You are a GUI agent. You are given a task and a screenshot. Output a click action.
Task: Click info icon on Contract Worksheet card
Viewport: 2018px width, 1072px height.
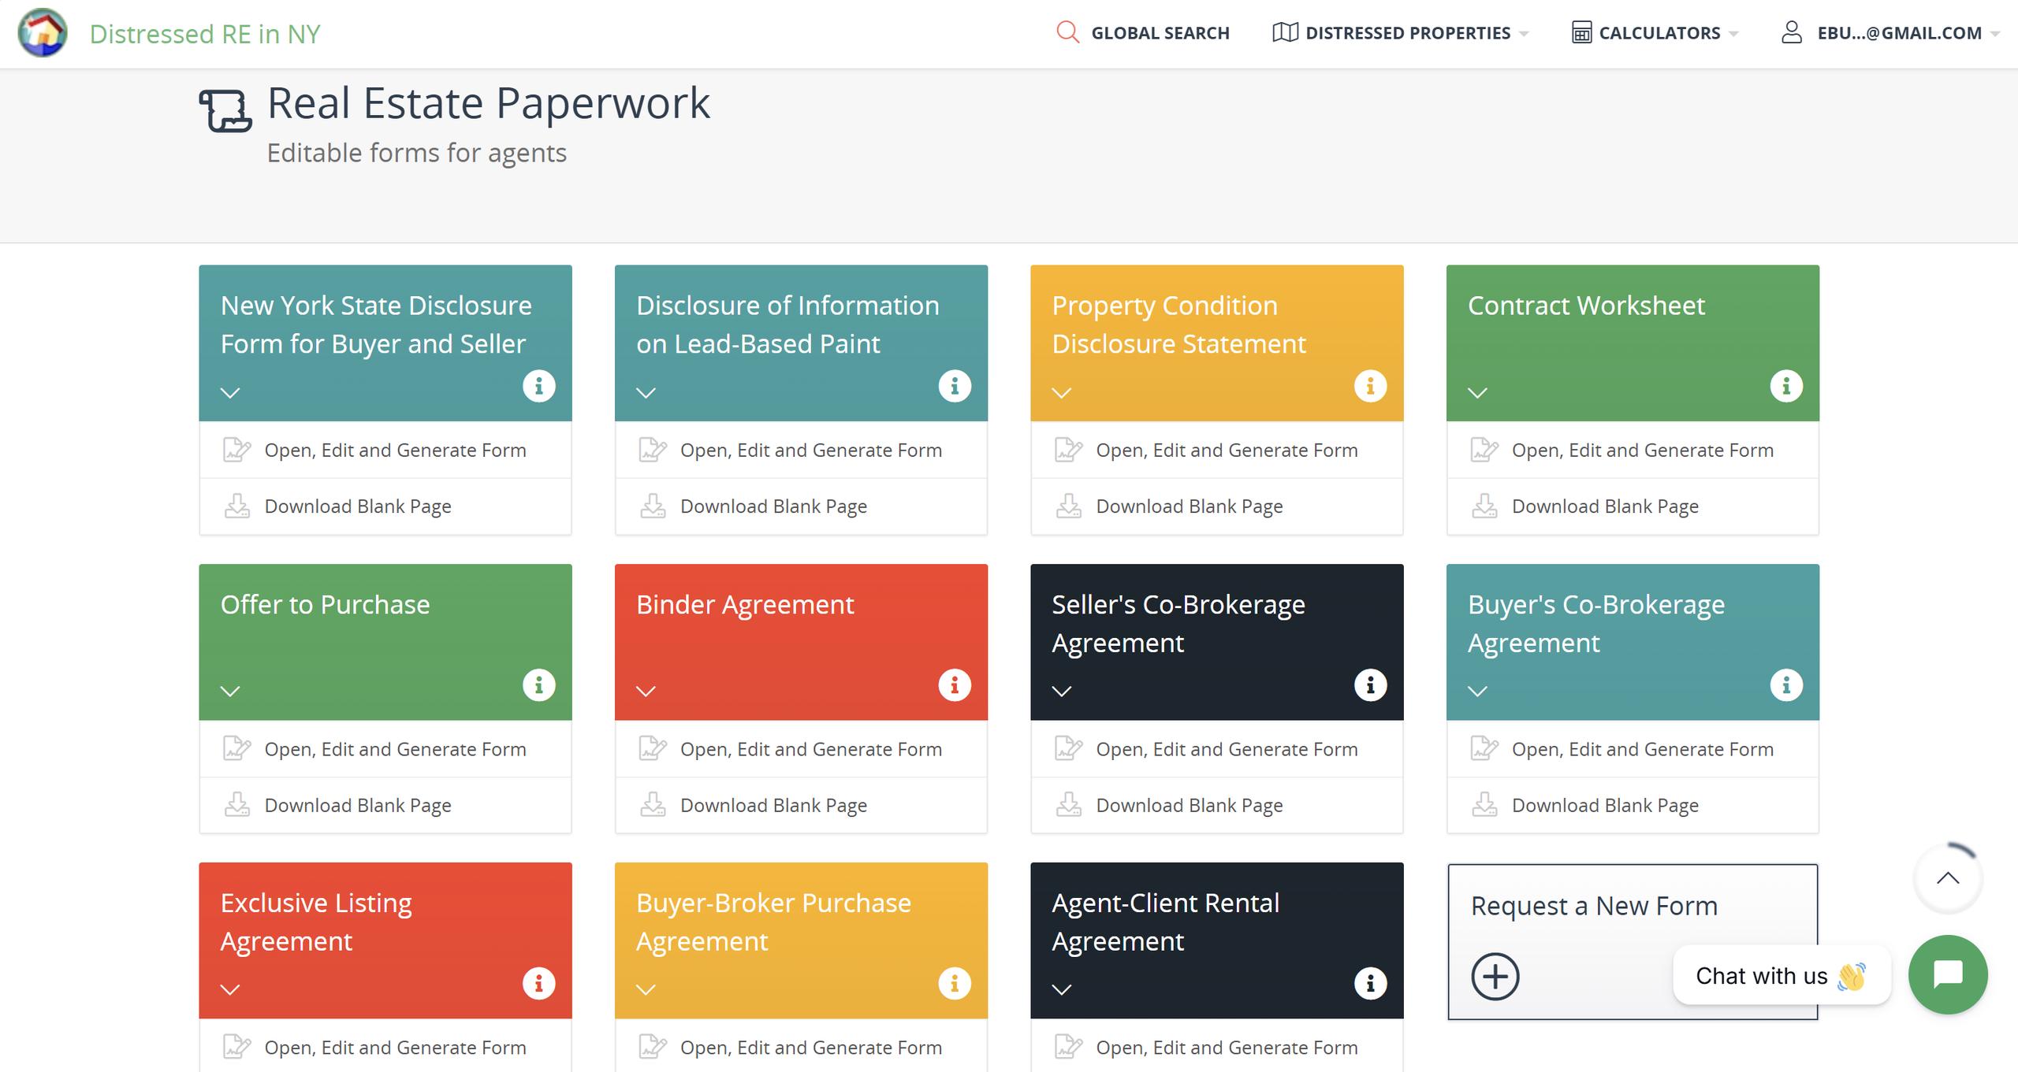click(1785, 386)
